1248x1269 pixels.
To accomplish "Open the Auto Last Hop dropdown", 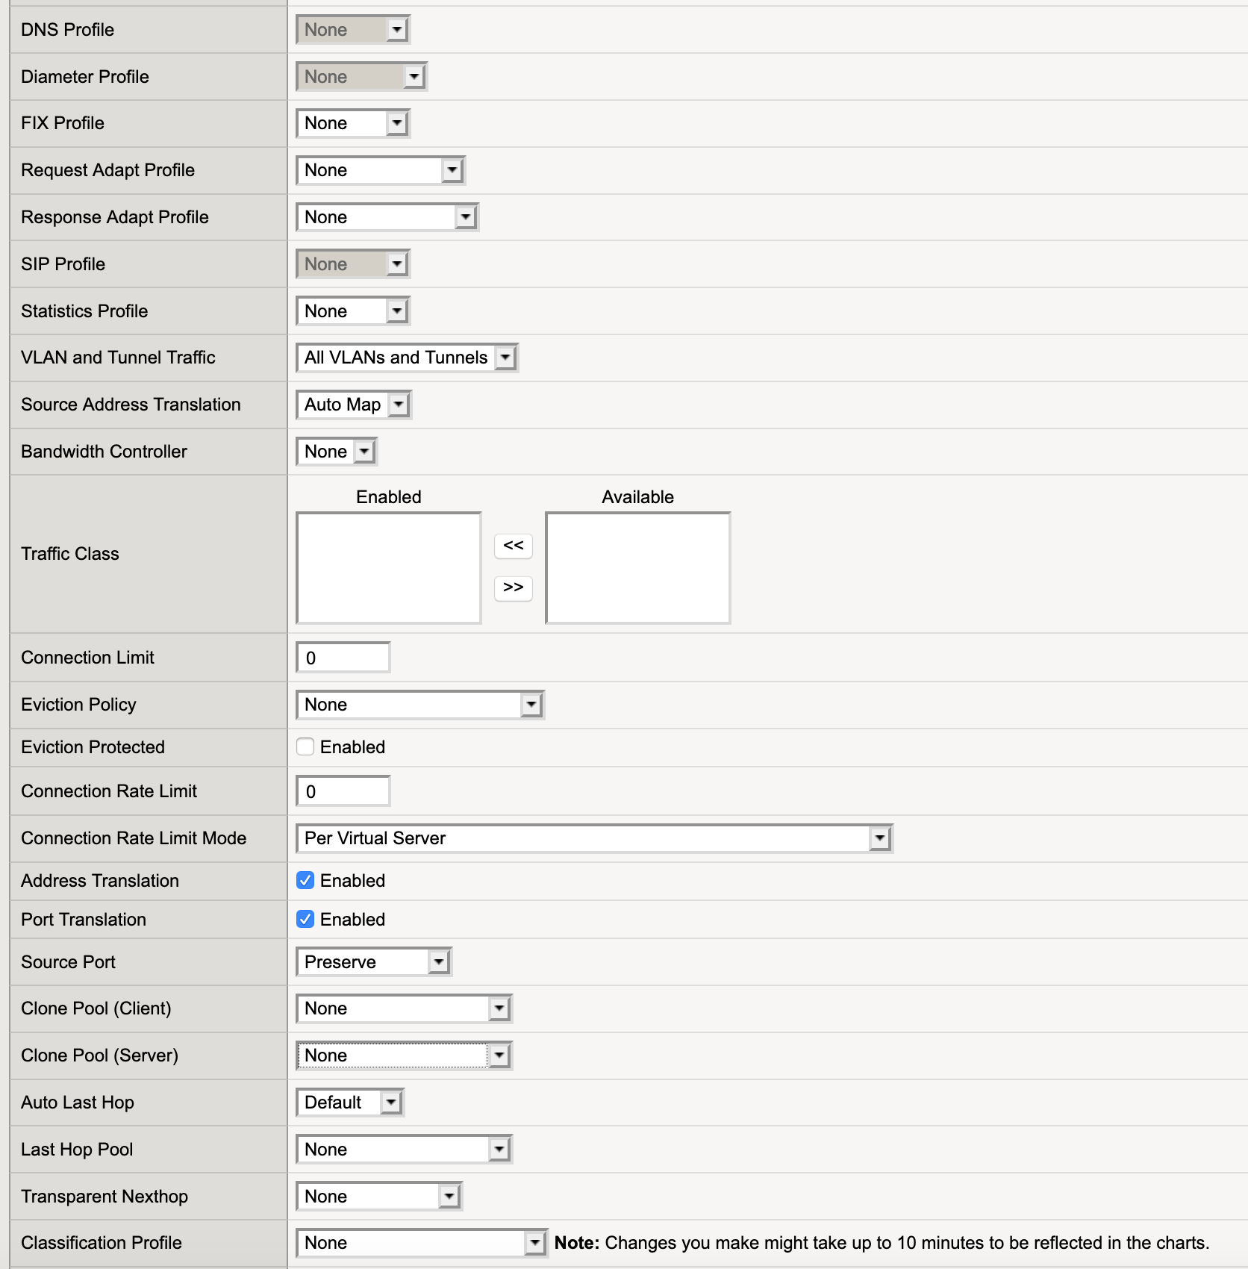I will [x=350, y=1103].
